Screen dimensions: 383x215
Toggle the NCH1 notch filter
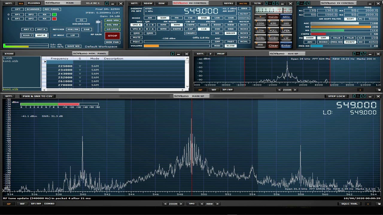coord(244,25)
